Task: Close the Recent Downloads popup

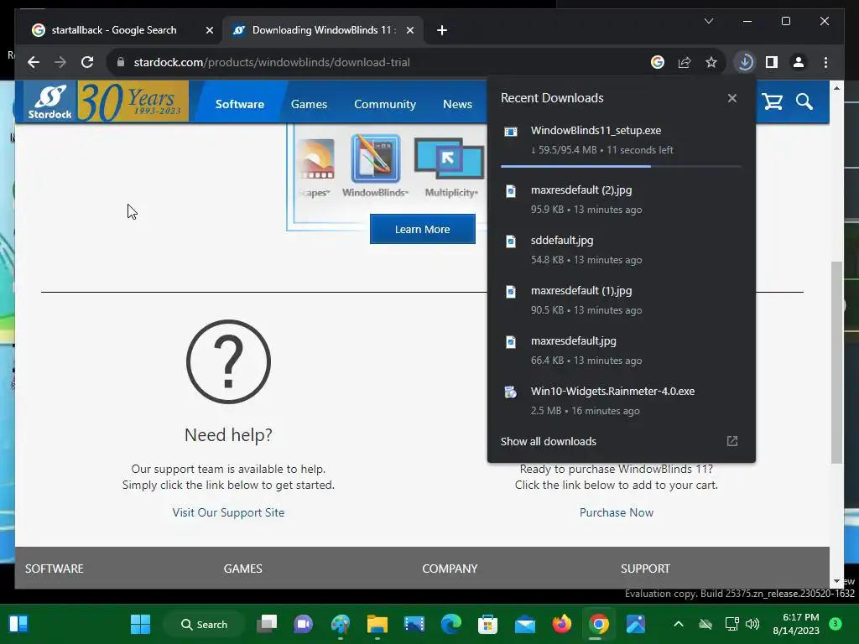Action: pos(731,98)
